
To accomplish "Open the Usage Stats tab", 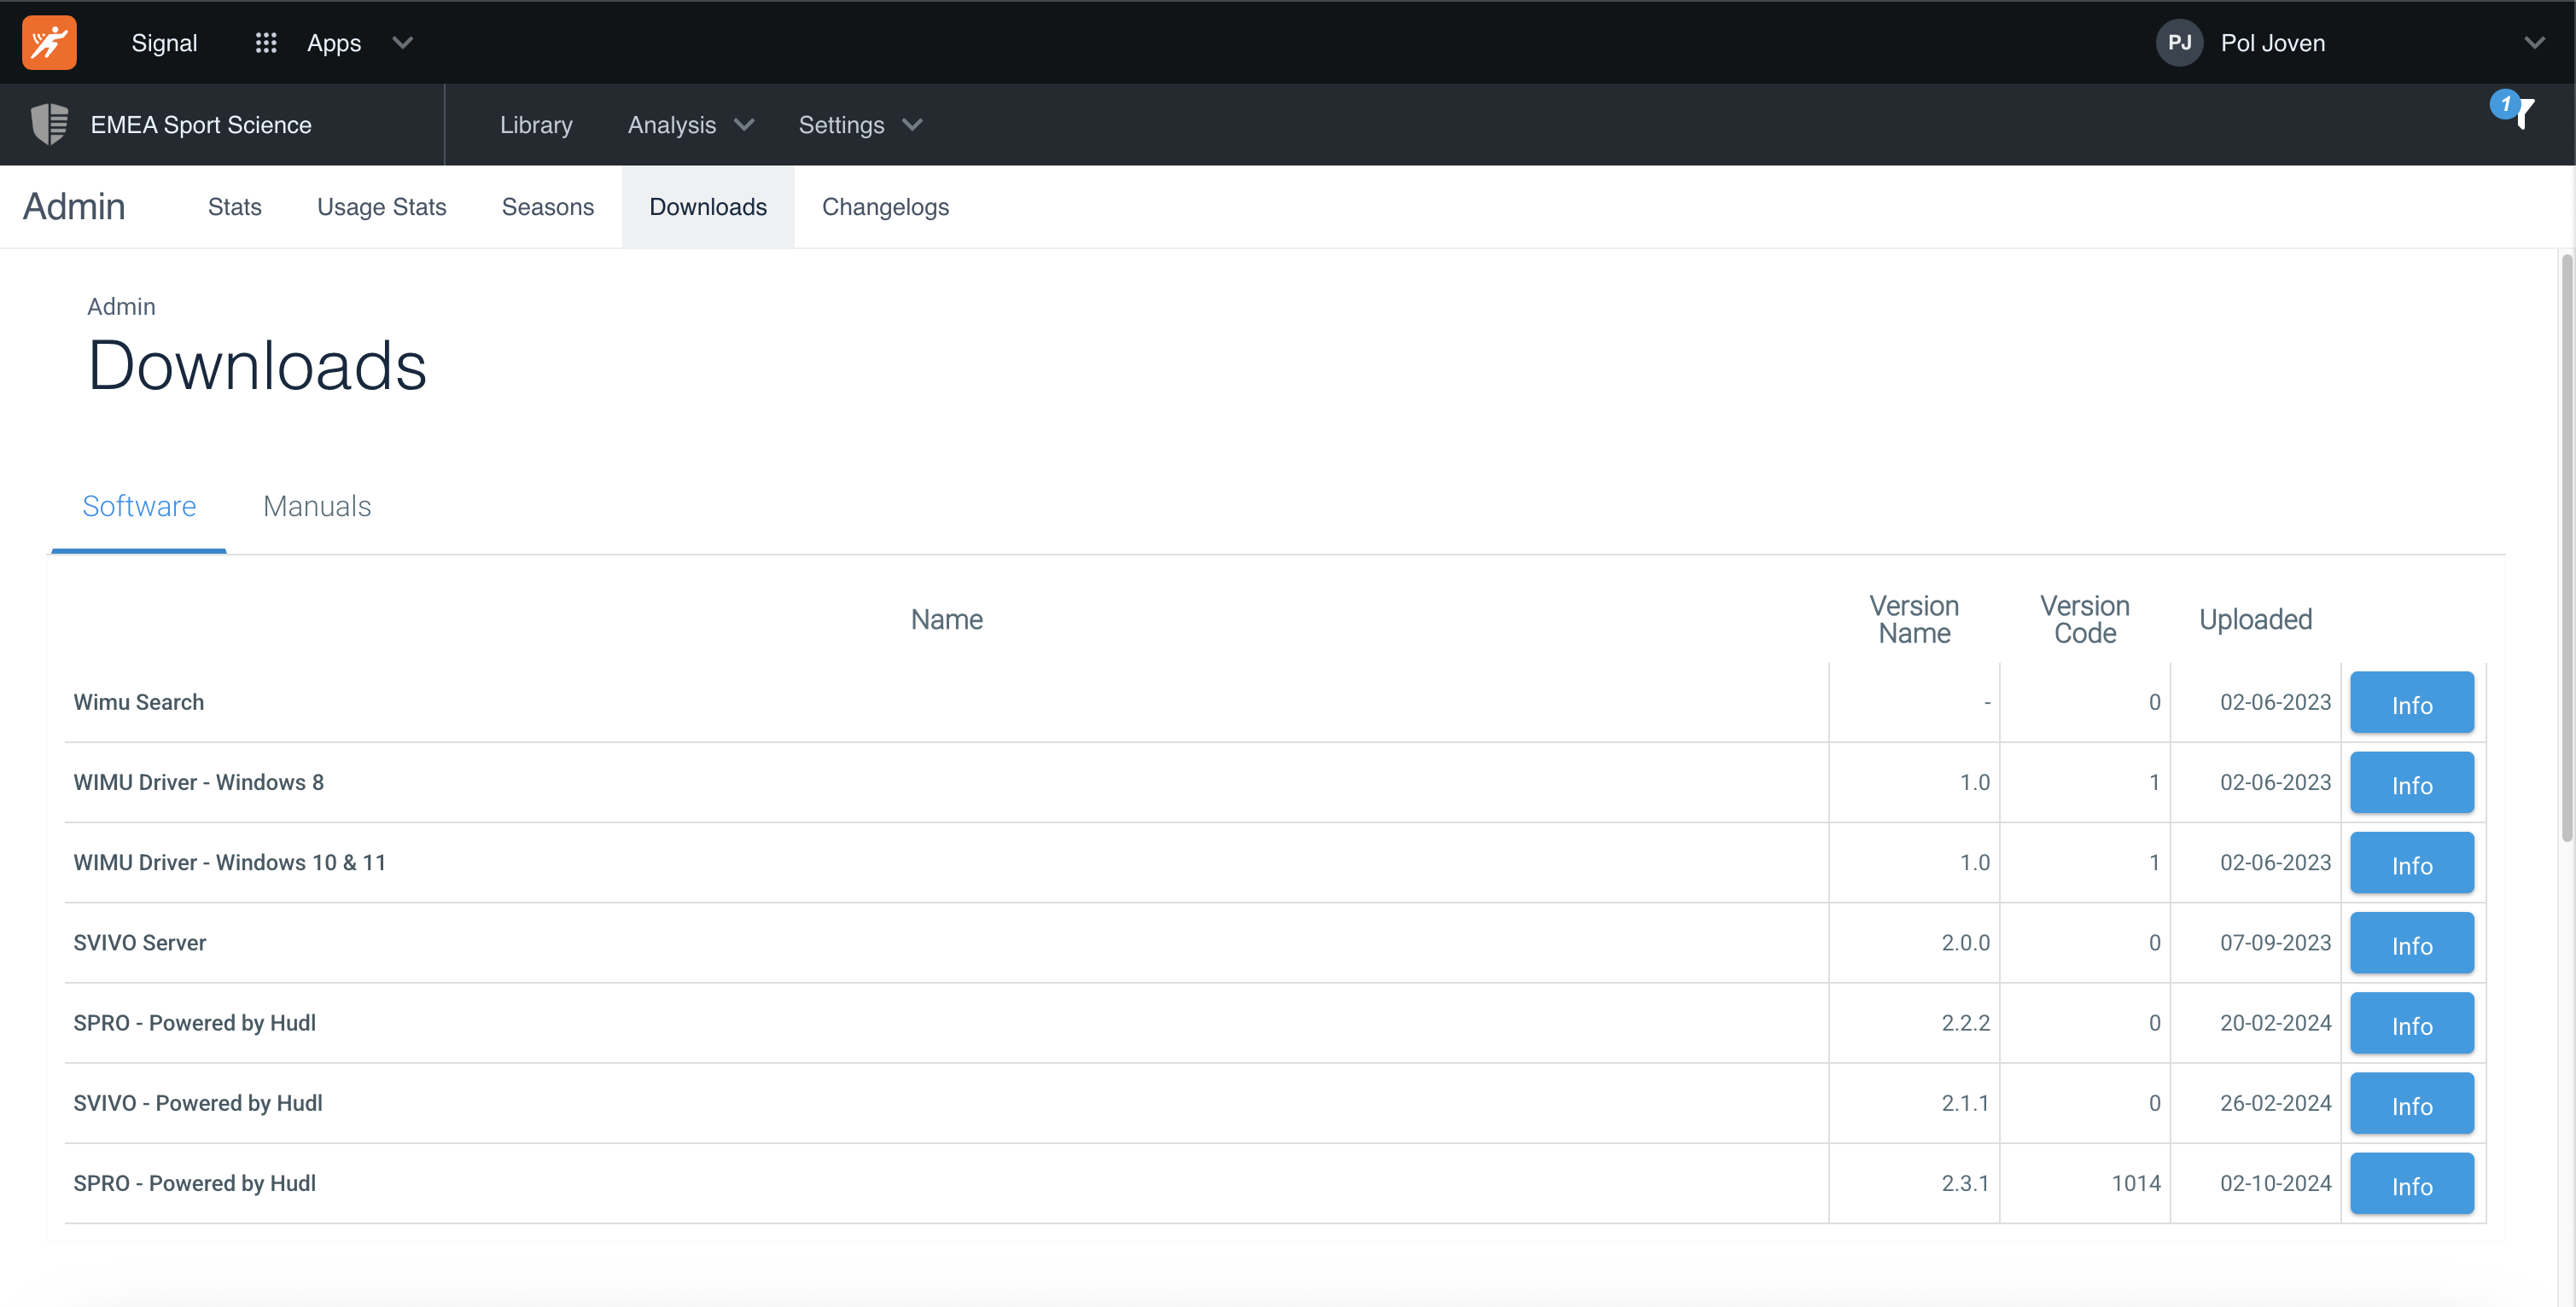I will click(381, 206).
